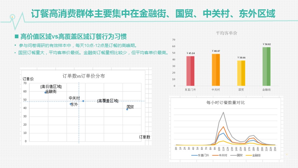Select the green 金融街 bar
This screenshot has width=298, height=168.
(x=266, y=66)
